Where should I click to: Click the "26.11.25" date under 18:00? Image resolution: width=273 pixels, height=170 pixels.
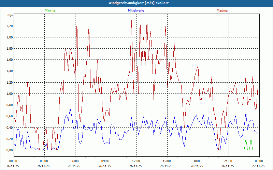tap(197, 166)
